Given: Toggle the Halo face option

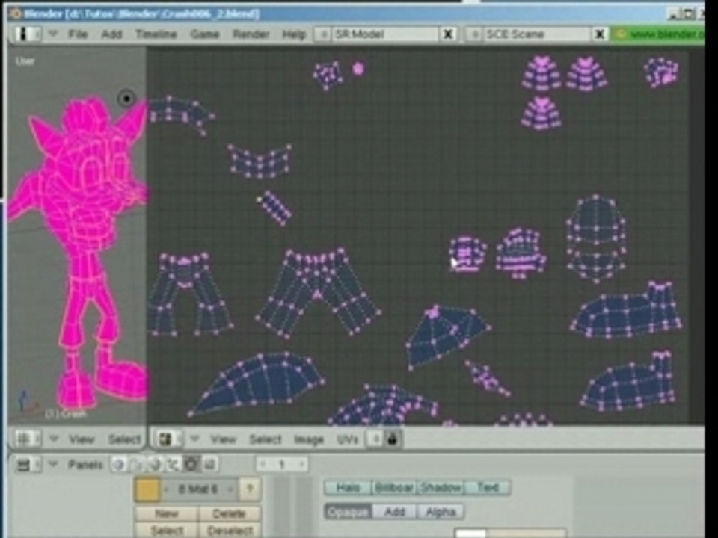Looking at the screenshot, I should 348,488.
